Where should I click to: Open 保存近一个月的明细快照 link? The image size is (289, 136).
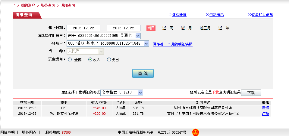coord(172,44)
